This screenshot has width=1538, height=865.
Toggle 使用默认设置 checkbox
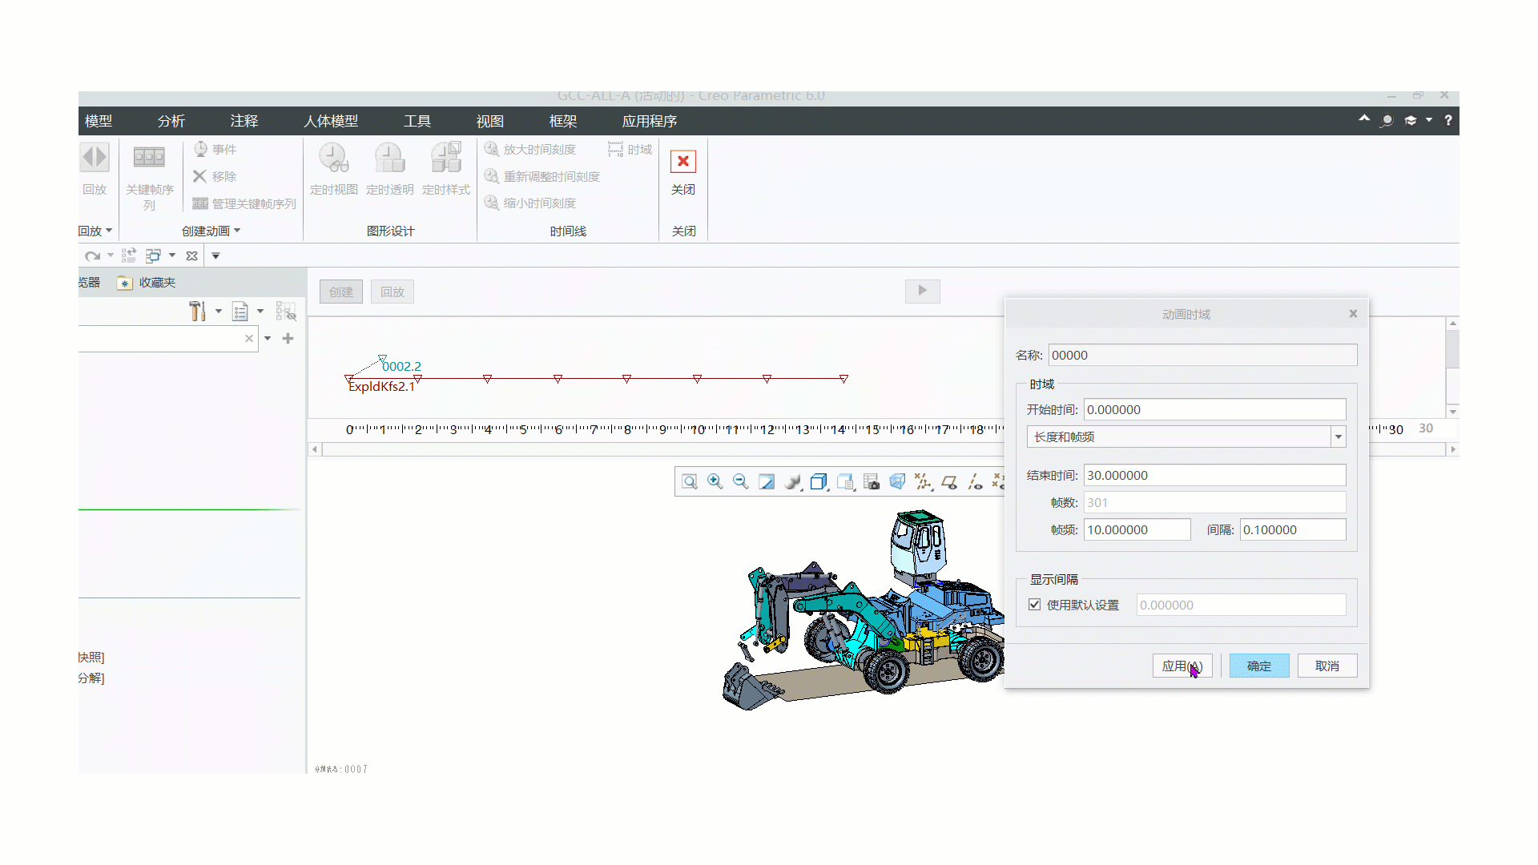(1035, 605)
